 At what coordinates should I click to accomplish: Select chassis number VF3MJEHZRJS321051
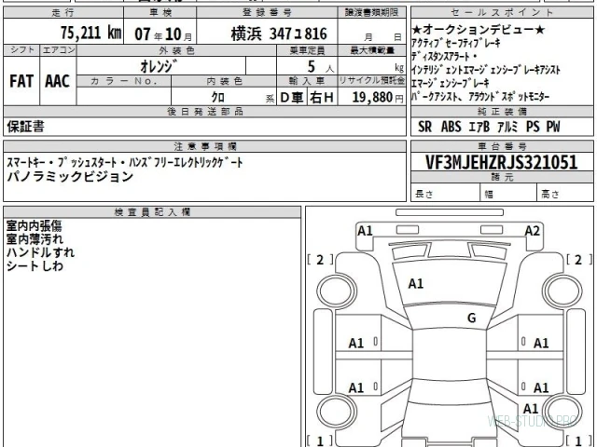[502, 163]
